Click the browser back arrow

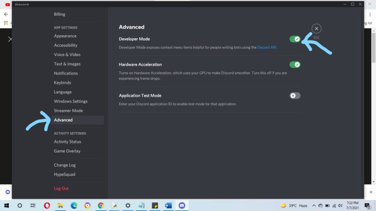(6, 14)
